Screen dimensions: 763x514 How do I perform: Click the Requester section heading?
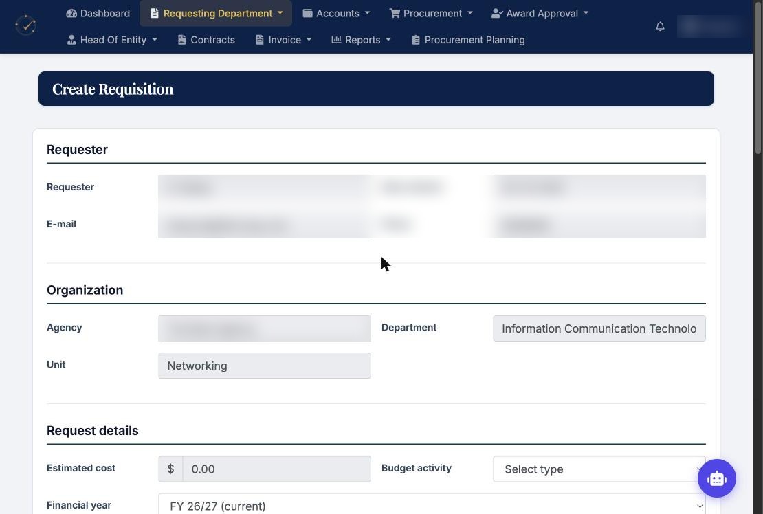(77, 150)
